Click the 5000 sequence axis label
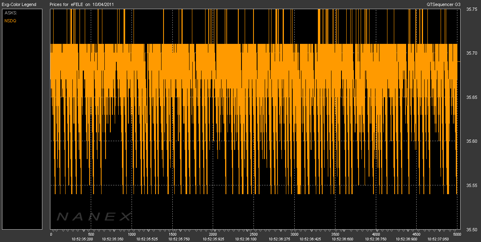481x242 pixels. (457, 235)
